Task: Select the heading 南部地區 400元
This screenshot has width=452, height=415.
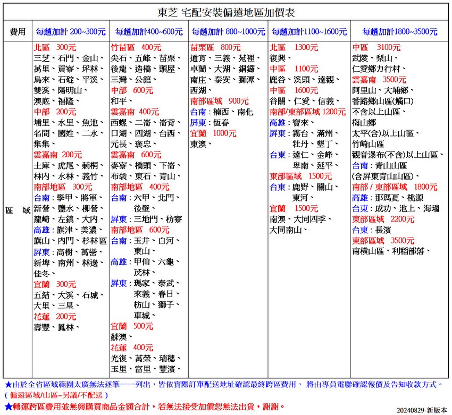Action: click(x=140, y=187)
